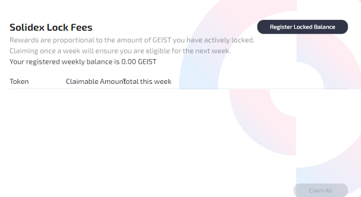Click the horizontal divider under the table headers

click(x=178, y=88)
